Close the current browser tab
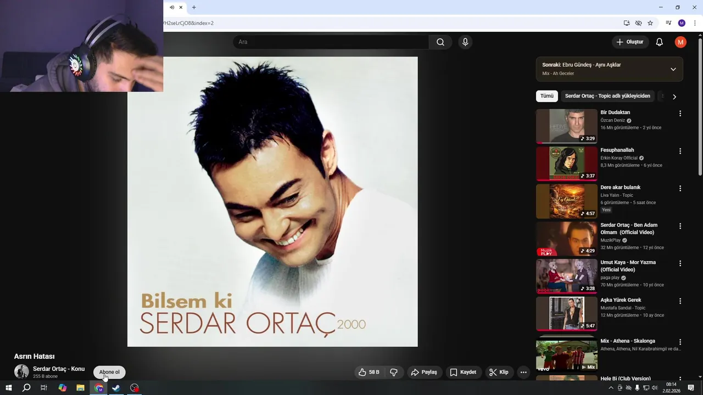Viewport: 703px width, 395px height. [181, 7]
